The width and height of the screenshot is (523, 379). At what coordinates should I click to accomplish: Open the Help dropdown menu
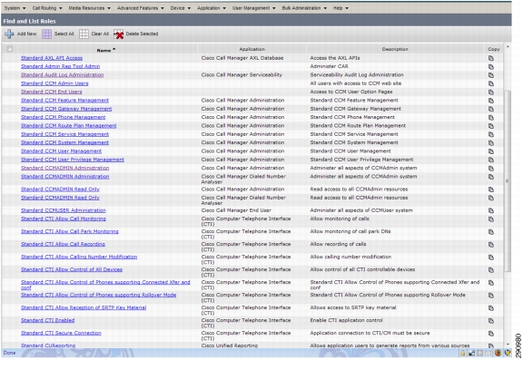340,8
